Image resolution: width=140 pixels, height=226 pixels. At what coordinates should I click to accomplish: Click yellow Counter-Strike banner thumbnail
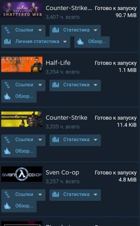tap(22, 119)
